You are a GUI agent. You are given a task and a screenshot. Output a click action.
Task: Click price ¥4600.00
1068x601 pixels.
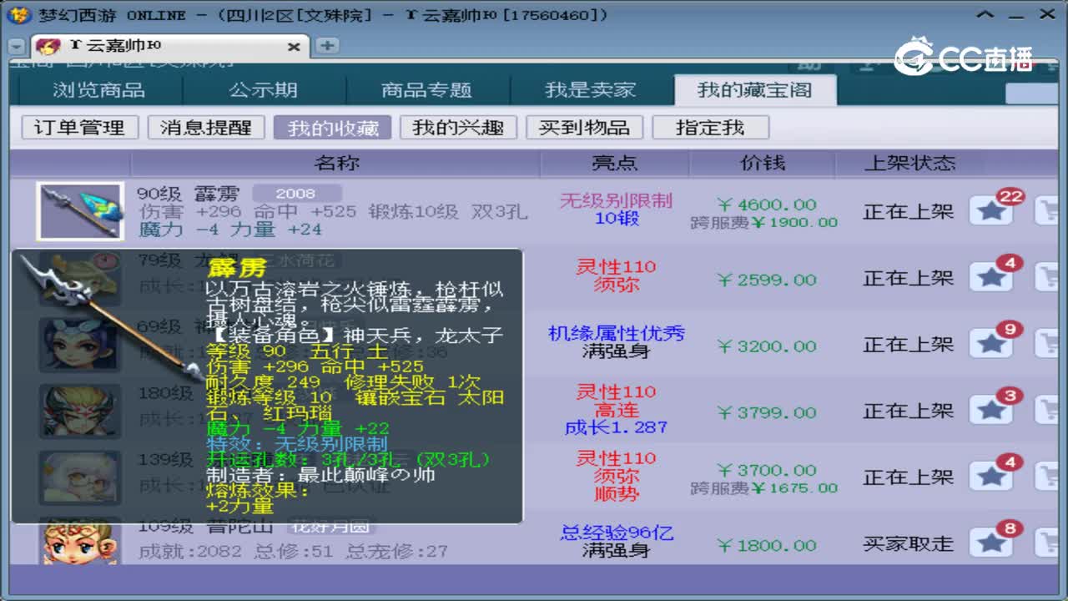pos(766,205)
